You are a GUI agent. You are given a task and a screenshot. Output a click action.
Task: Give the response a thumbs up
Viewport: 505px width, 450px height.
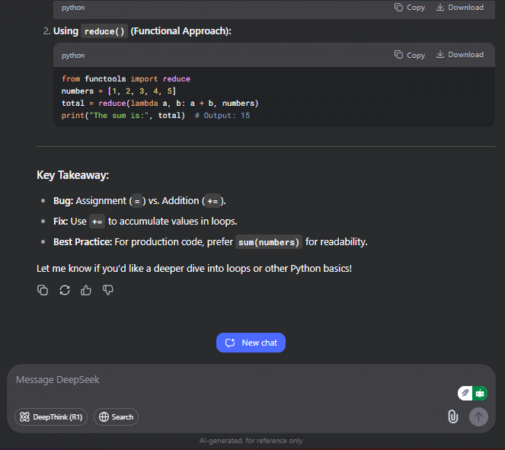click(86, 290)
